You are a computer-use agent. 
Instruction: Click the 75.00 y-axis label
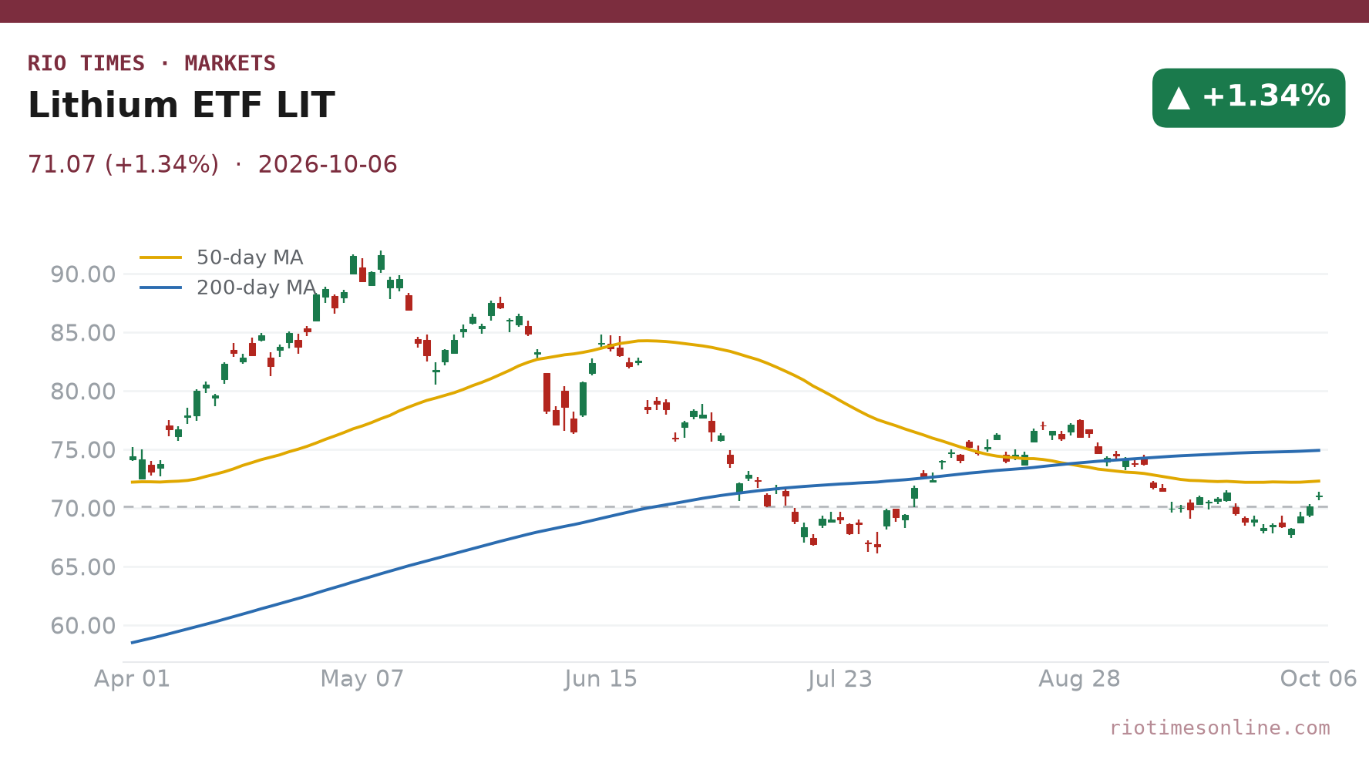tap(83, 450)
